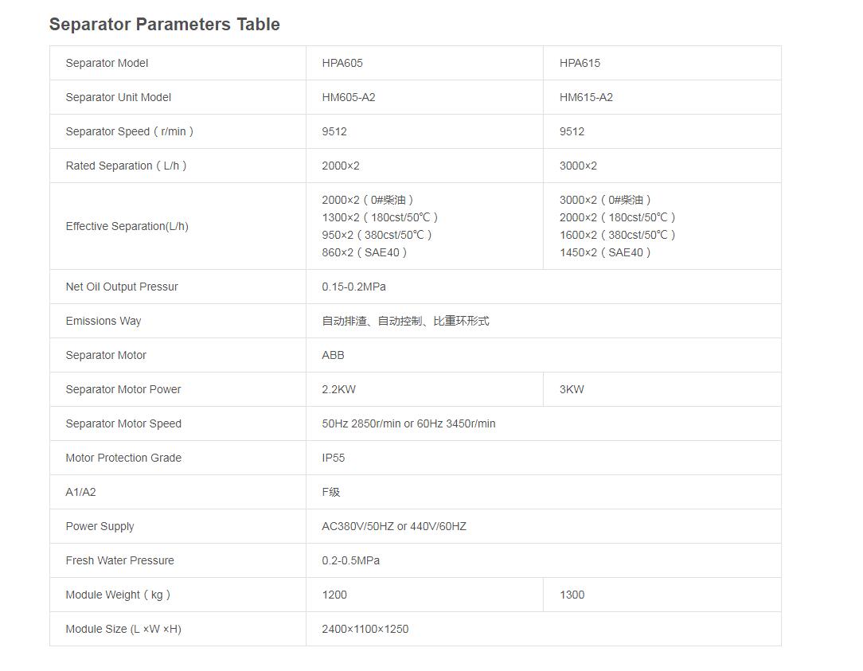Screen dimensions: 863x671
Task: Click the Separator Speed row label
Action: 130,131
